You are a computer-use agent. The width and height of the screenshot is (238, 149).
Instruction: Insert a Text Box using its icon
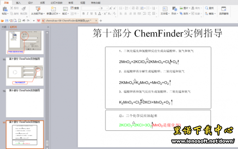(165, 9)
